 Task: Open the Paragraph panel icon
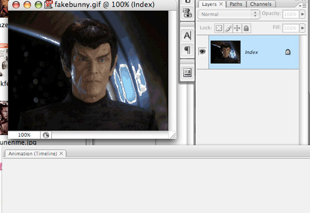coord(187,50)
